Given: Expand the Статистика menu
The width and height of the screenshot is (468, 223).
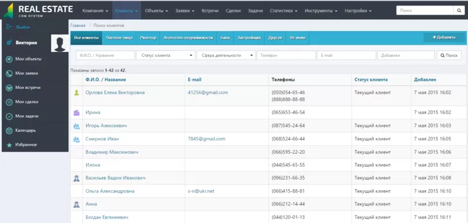Looking at the screenshot, I should 284,11.
